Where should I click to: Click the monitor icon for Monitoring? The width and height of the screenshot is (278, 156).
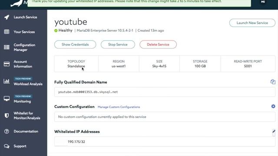tap(7, 98)
